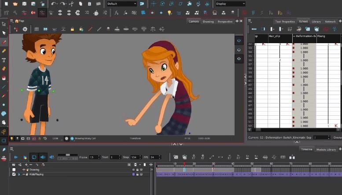Open the Module Library tab

click(326, 149)
